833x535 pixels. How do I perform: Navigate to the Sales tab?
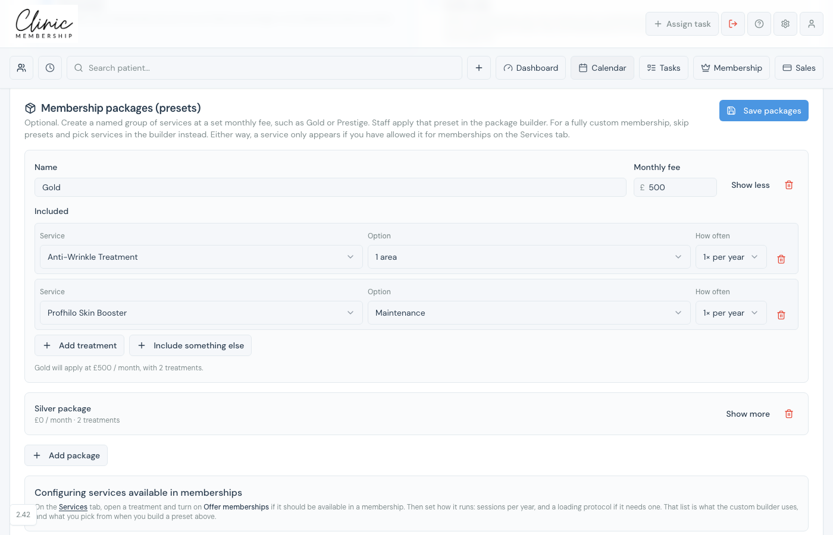coord(799,68)
